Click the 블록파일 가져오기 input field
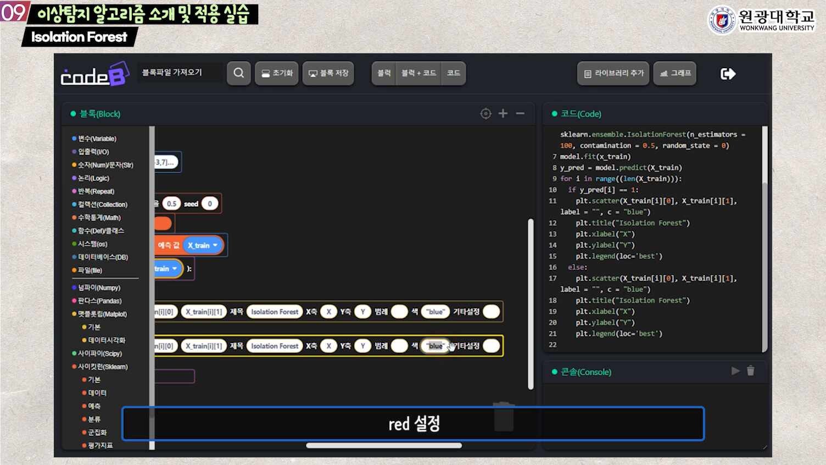Viewport: 826px width, 465px height. tap(180, 73)
